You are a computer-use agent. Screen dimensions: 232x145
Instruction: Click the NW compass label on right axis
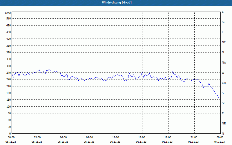click(224, 63)
